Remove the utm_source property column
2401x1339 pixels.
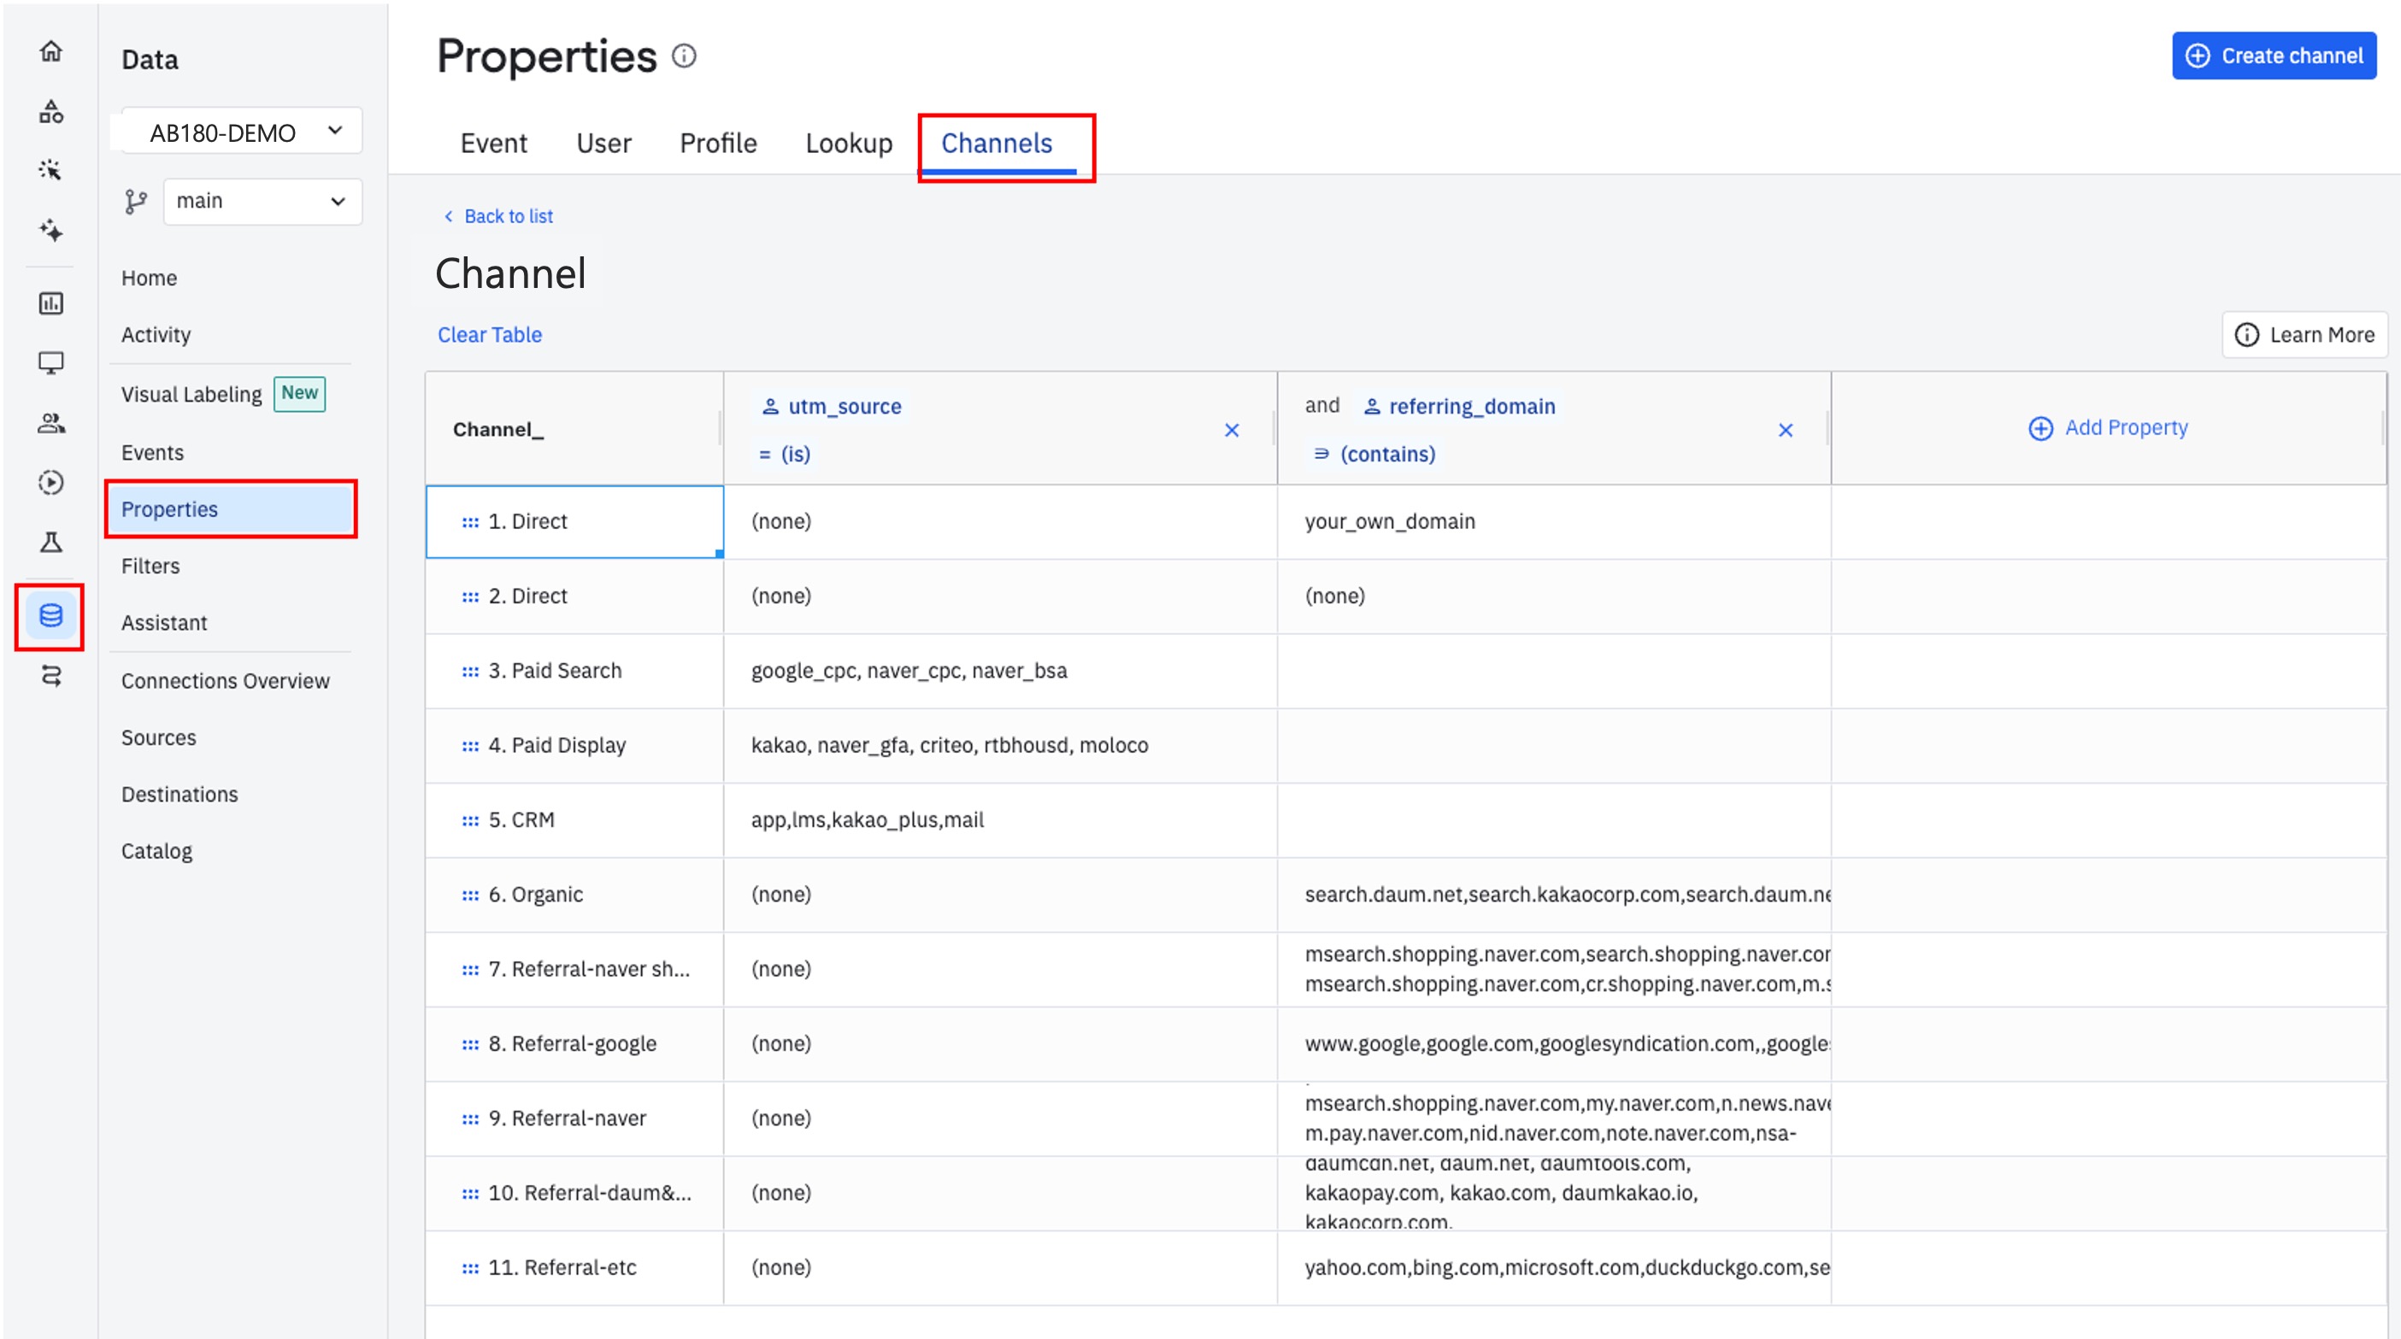pyautogui.click(x=1231, y=431)
